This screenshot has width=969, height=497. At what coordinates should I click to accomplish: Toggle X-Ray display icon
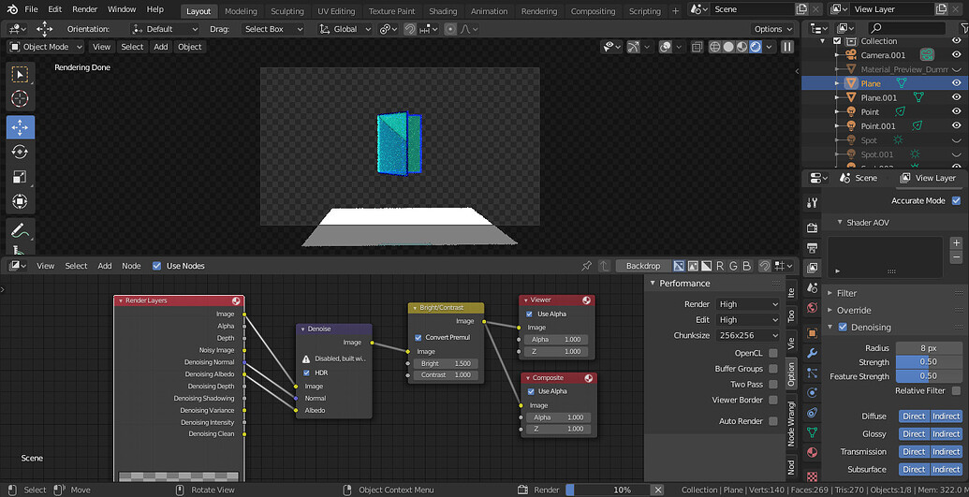click(697, 47)
